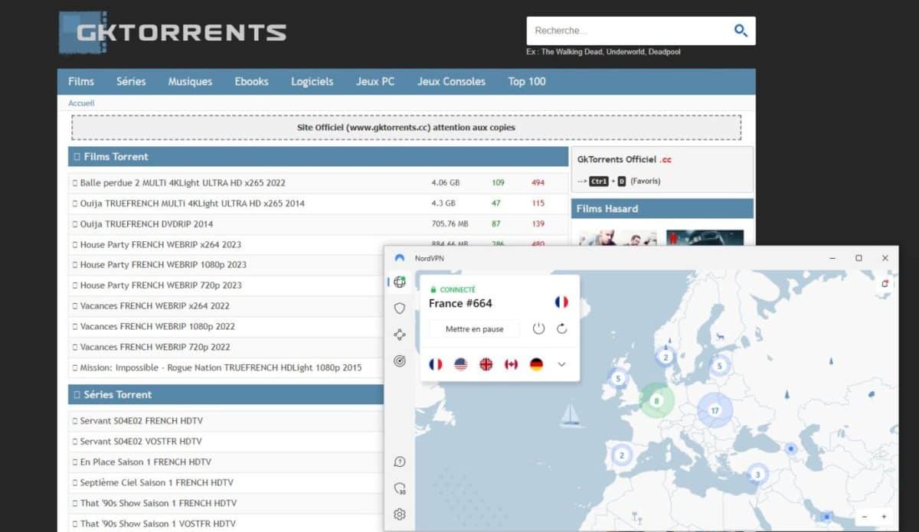Image resolution: width=919 pixels, height=532 pixels.
Task: Open the Films menu on GKTorrents
Action: (x=81, y=81)
